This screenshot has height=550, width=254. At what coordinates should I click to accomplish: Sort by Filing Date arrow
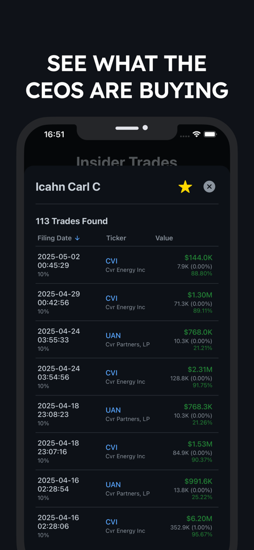(78, 238)
